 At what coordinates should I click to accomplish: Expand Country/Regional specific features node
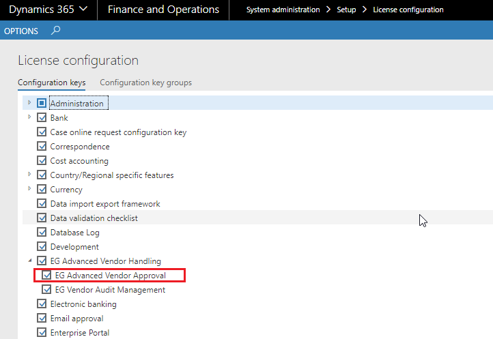(29, 174)
